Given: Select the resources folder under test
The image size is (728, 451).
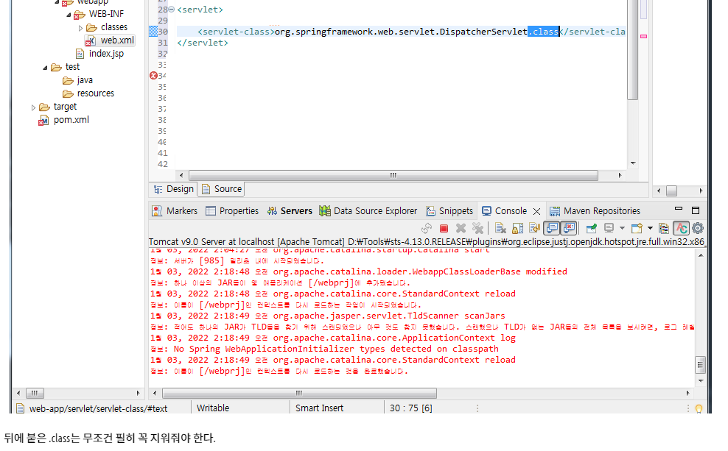Looking at the screenshot, I should point(95,93).
